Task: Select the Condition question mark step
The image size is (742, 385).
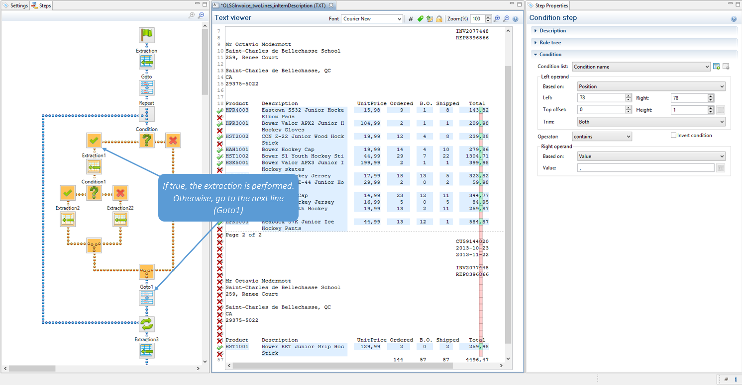Action: click(x=146, y=141)
